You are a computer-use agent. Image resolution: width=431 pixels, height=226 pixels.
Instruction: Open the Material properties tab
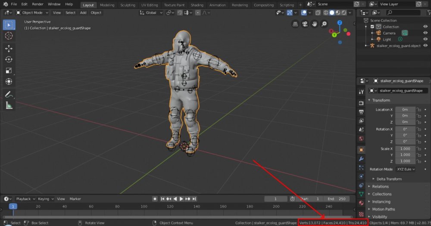tap(361, 203)
